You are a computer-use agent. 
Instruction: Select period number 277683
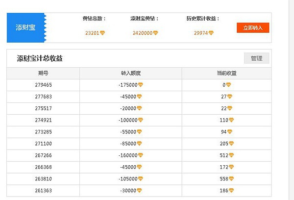(x=43, y=97)
